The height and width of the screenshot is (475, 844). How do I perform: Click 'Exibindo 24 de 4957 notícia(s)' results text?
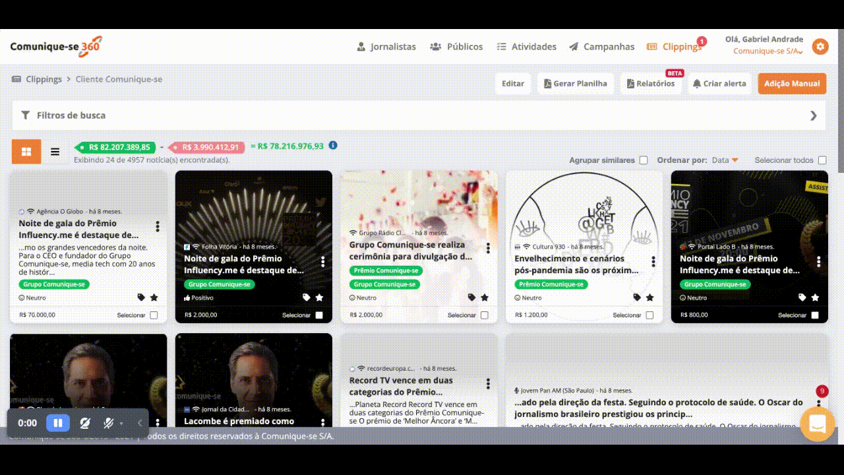pos(152,160)
